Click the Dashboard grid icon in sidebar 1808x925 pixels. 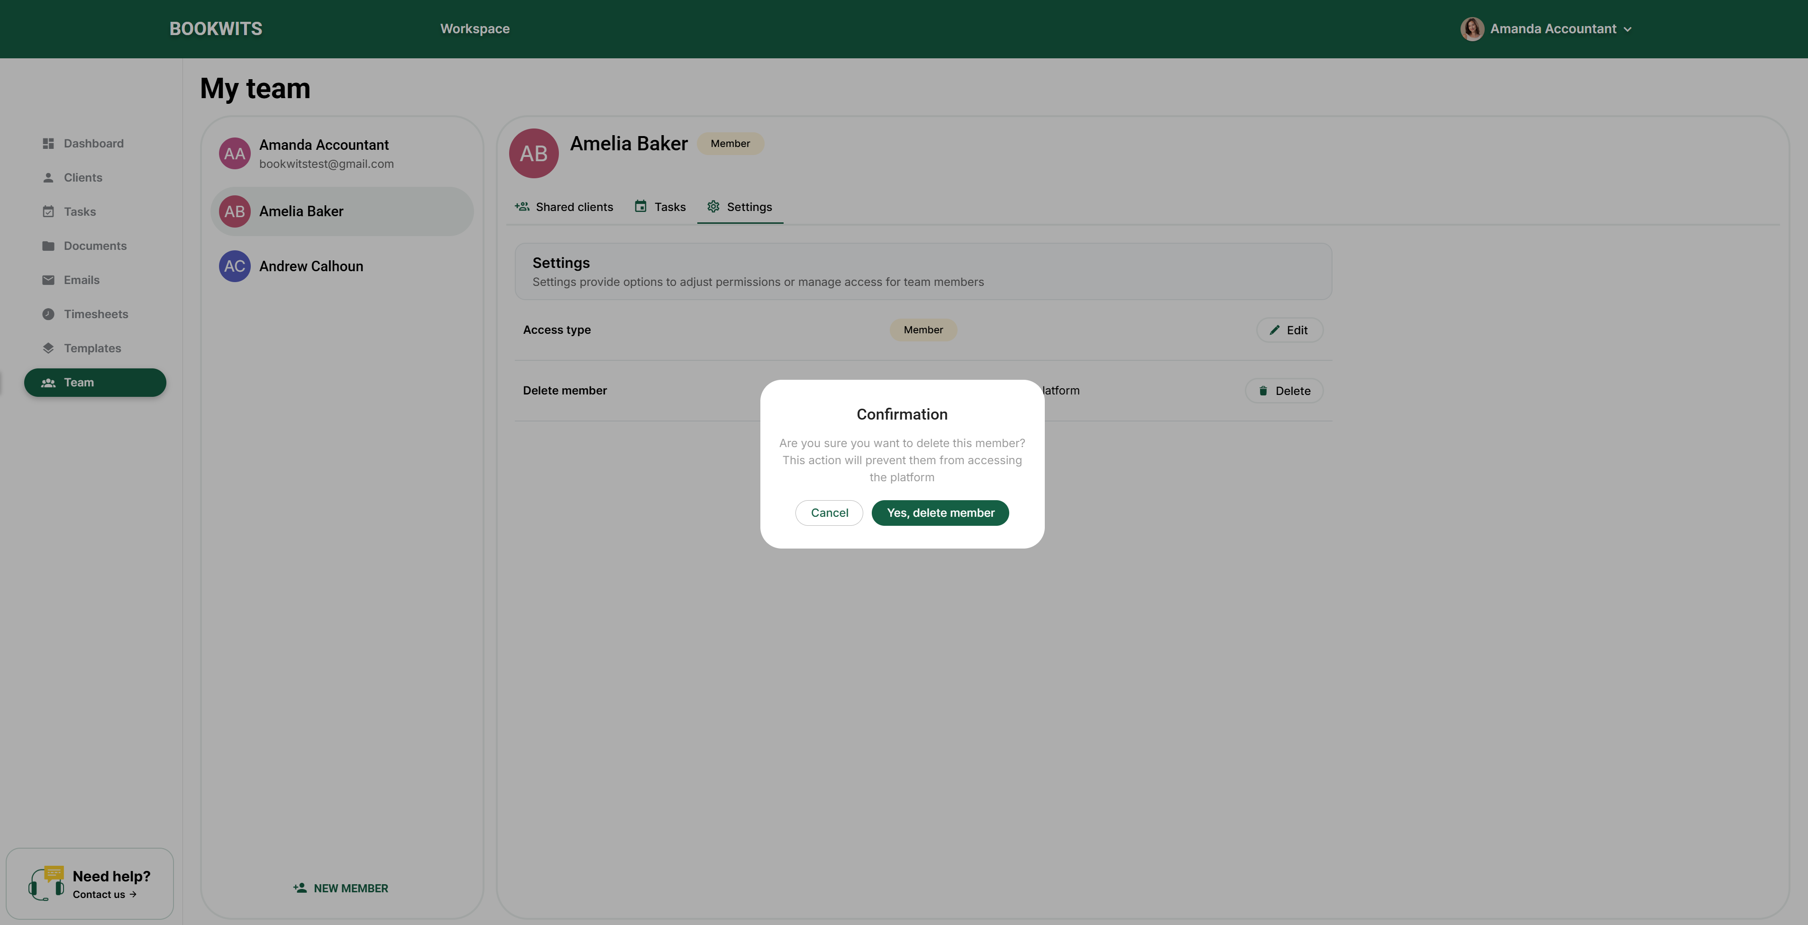(x=48, y=143)
